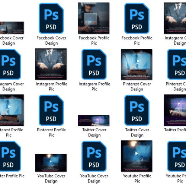Select the Instagram Cover Design PSD icon at left
Viewport: 186px width, 186px height.
point(10,64)
